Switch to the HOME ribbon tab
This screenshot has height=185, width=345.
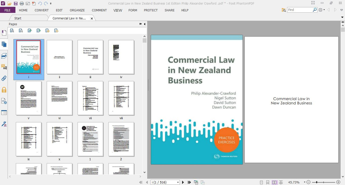(23, 10)
